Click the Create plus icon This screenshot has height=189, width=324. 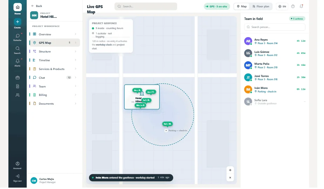(x=18, y=22)
